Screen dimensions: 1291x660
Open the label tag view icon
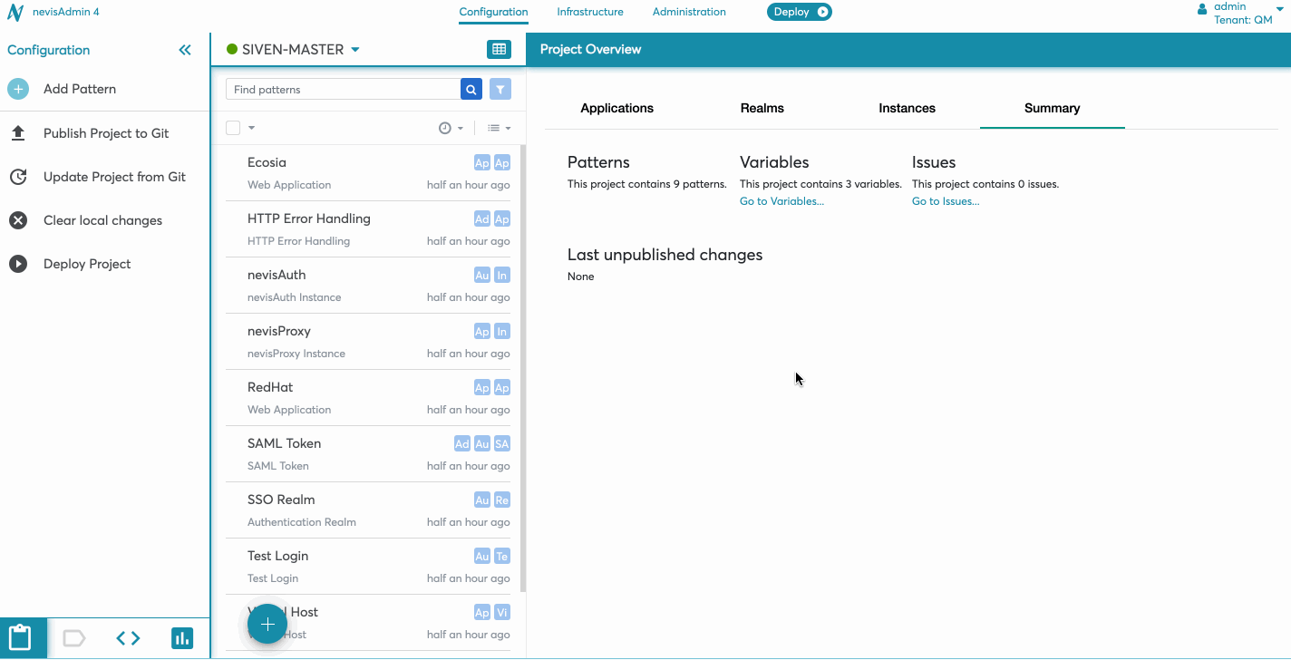74,638
